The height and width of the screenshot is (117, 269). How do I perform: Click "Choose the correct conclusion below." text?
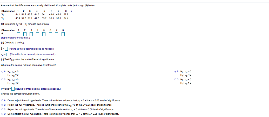coord(20,94)
